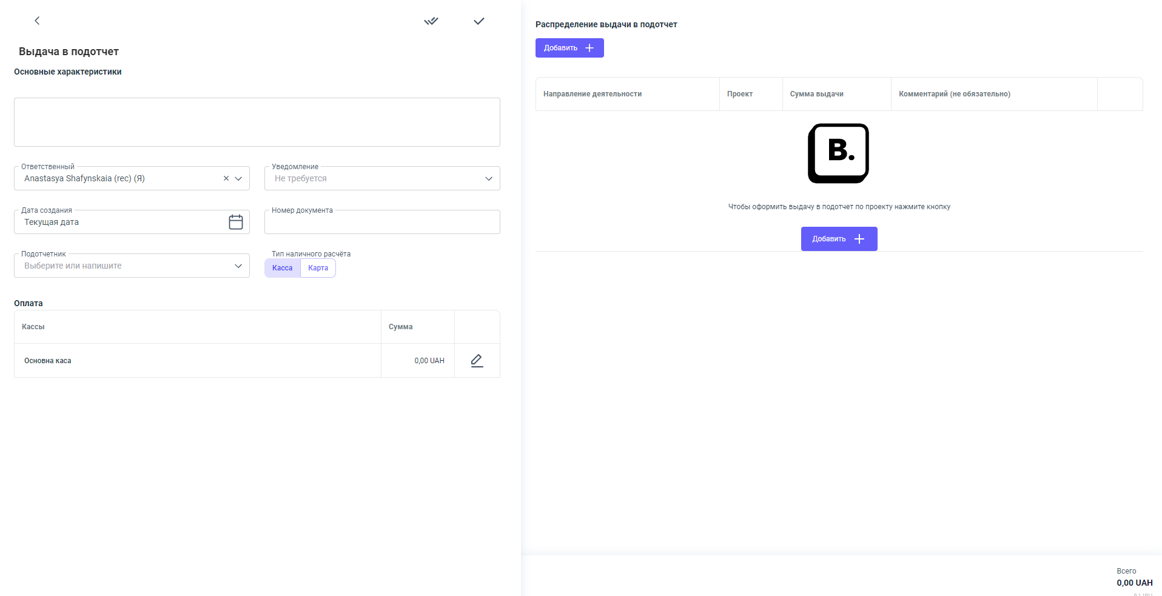Clear the Ответственный field with X icon

click(x=226, y=178)
